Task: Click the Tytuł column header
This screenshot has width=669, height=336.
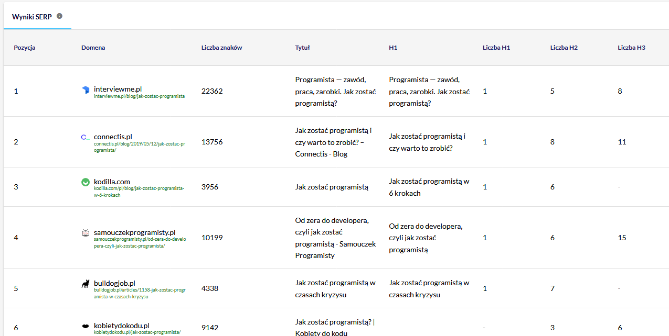Action: pyautogui.click(x=302, y=48)
